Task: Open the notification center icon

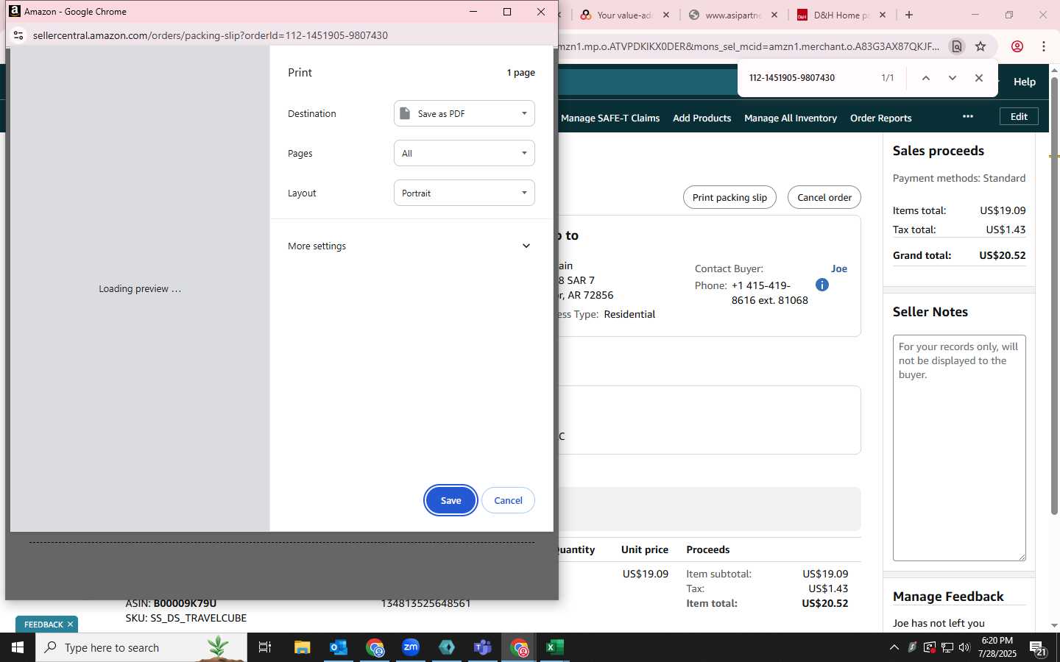Action: tap(1038, 648)
